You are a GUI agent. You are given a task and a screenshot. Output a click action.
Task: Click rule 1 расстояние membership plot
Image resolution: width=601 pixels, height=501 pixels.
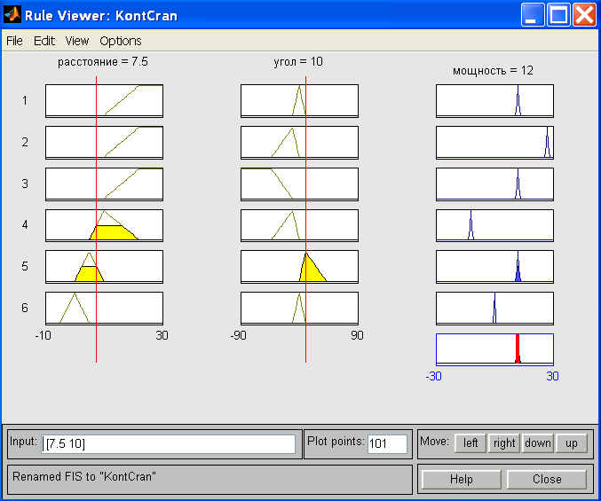pyautogui.click(x=104, y=101)
